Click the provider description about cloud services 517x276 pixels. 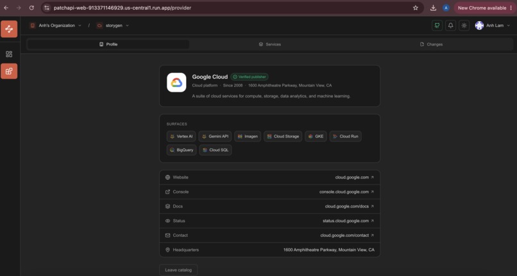tap(271, 96)
